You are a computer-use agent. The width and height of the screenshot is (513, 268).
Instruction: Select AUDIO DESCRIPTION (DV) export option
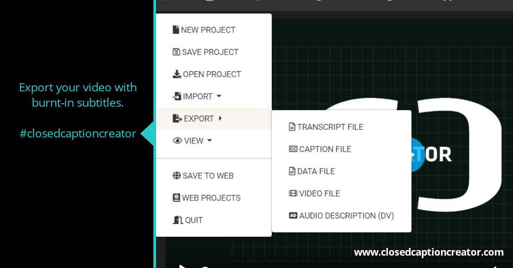coord(342,216)
